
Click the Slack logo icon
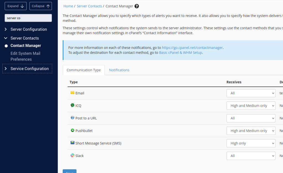tap(72, 156)
